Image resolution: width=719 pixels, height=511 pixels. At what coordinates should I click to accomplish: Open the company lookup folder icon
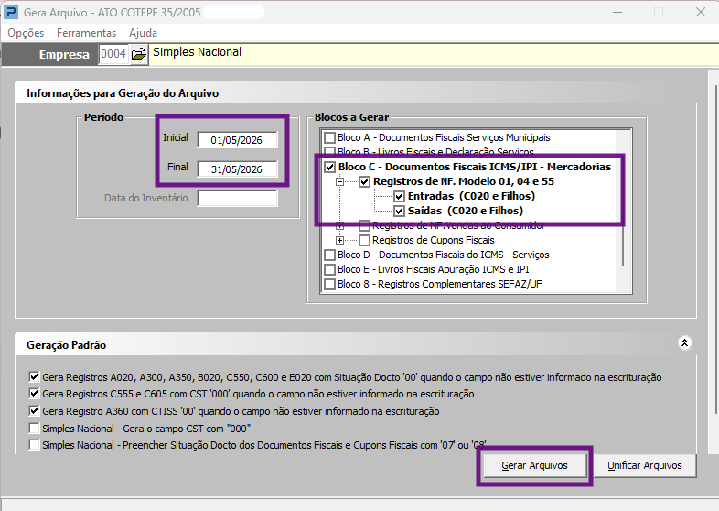139,54
